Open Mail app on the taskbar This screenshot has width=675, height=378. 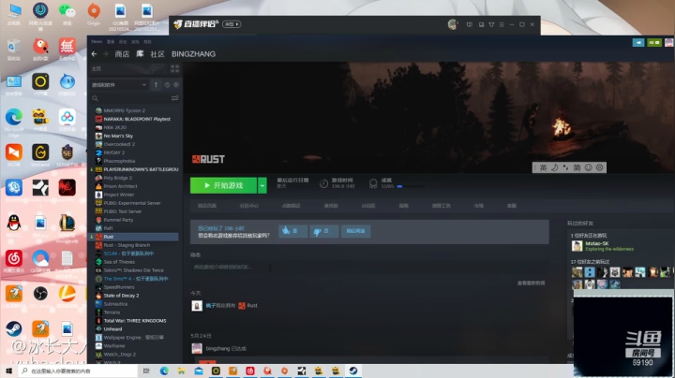click(199, 371)
